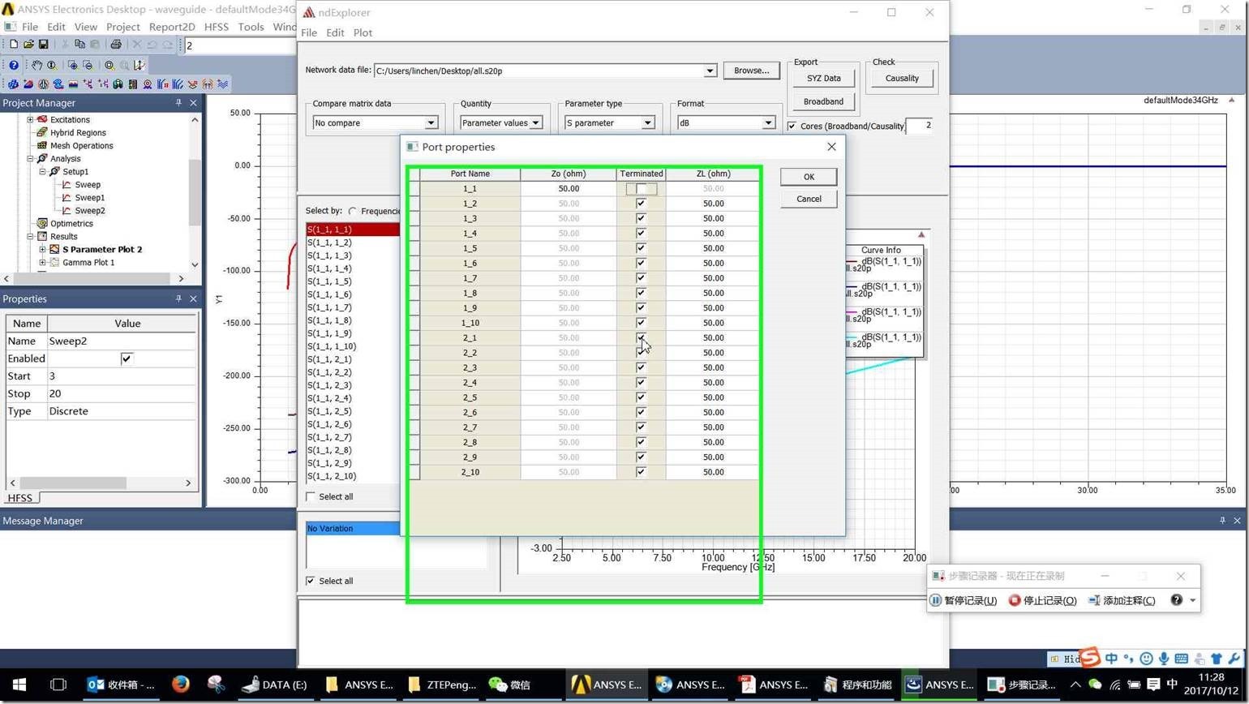
Task: Click OK in Port properties dialog
Action: (x=809, y=177)
